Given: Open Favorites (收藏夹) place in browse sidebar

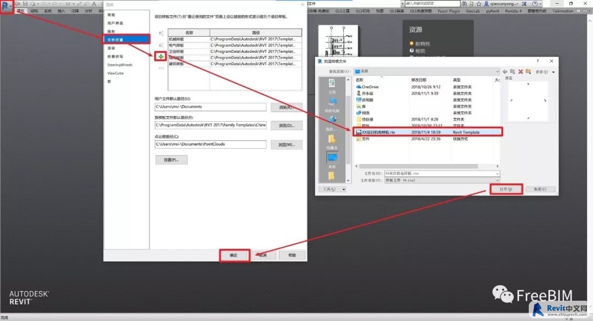Looking at the screenshot, I should [x=332, y=142].
